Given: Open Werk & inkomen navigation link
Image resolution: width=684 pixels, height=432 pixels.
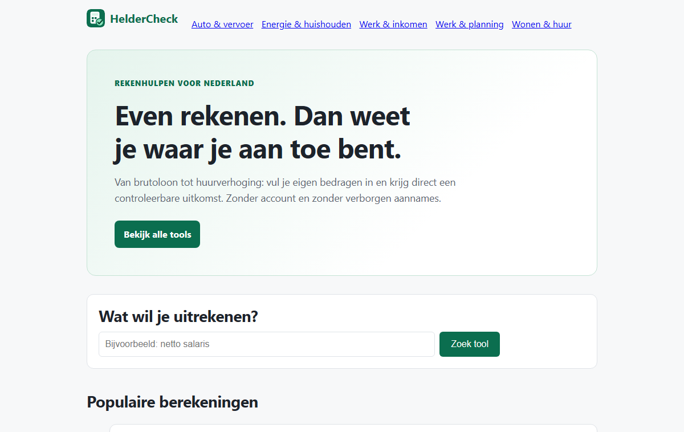Looking at the screenshot, I should (393, 24).
